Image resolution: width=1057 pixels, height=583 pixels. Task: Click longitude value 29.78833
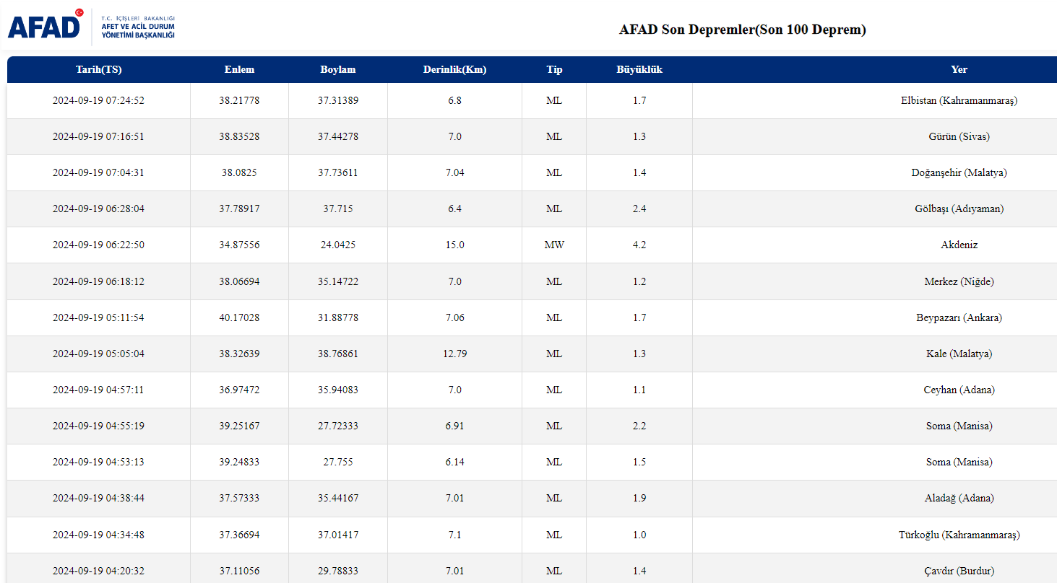(338, 571)
